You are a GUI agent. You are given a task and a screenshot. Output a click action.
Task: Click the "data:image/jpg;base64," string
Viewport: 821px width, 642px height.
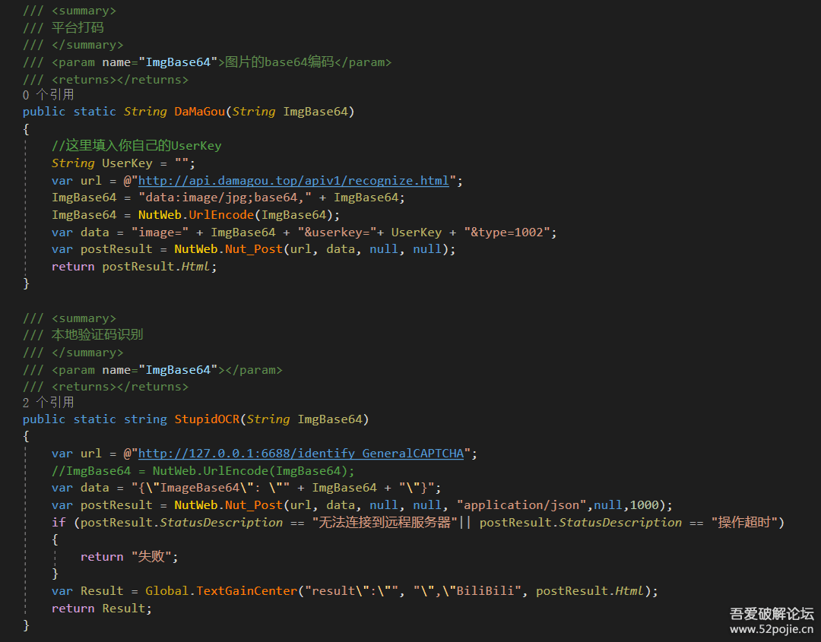point(225,198)
